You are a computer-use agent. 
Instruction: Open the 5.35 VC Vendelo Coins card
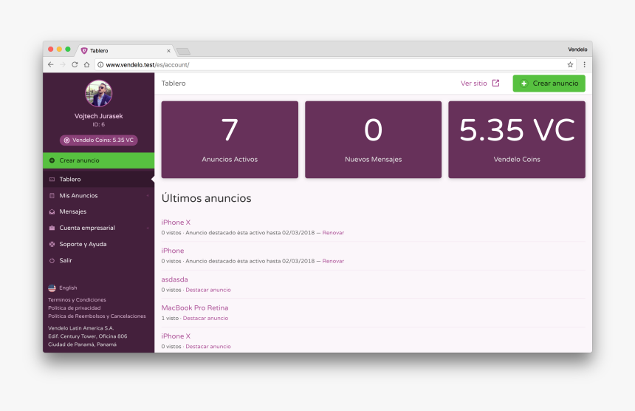click(517, 140)
